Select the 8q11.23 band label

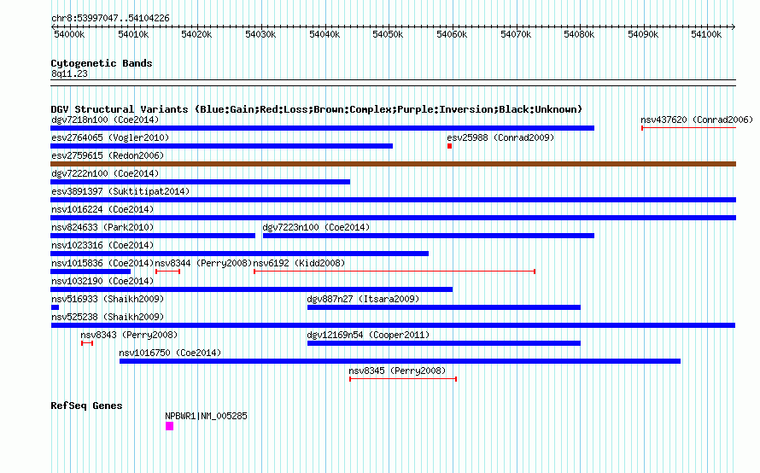[69, 73]
